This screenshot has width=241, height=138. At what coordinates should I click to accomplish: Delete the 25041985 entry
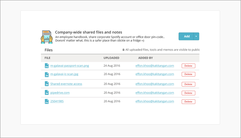188,102
